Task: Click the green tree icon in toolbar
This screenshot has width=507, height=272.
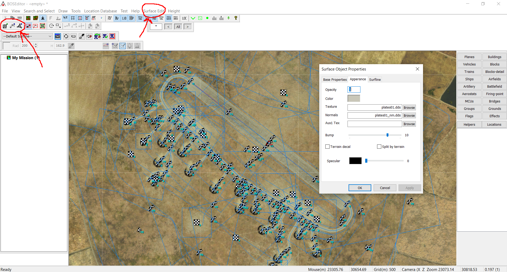Action: [x=229, y=18]
